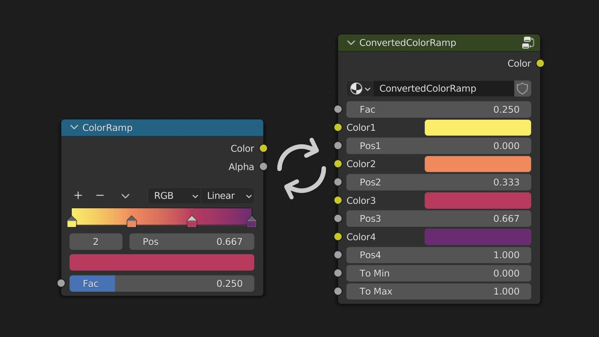The height and width of the screenshot is (337, 599).
Task: Click the Fac 0.250 field in ConvertedColorRamp
Action: (439, 109)
